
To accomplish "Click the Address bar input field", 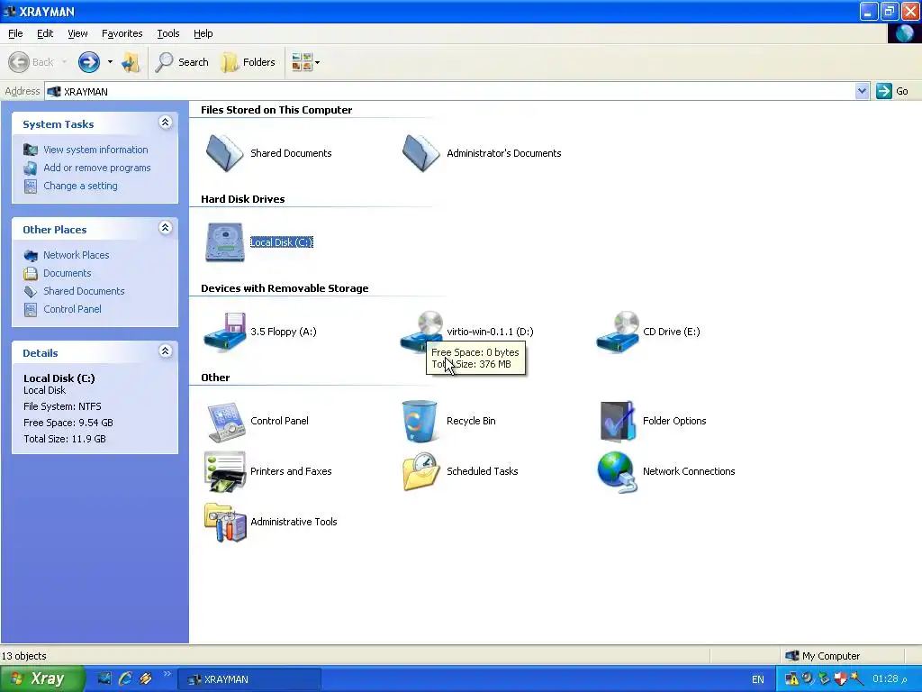I will (x=450, y=91).
